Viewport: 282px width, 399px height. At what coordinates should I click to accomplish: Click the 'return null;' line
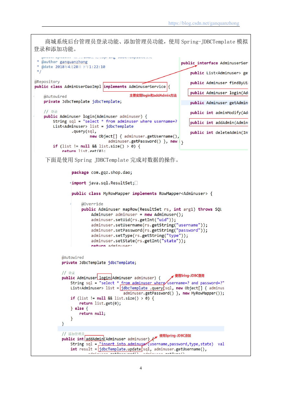[x=92, y=314]
